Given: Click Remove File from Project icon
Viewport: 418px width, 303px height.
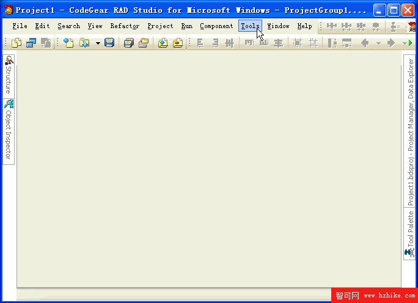Looking at the screenshot, I should point(178,43).
